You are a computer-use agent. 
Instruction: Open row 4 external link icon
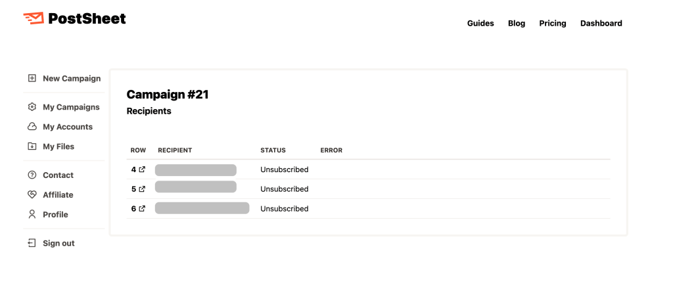tap(142, 169)
